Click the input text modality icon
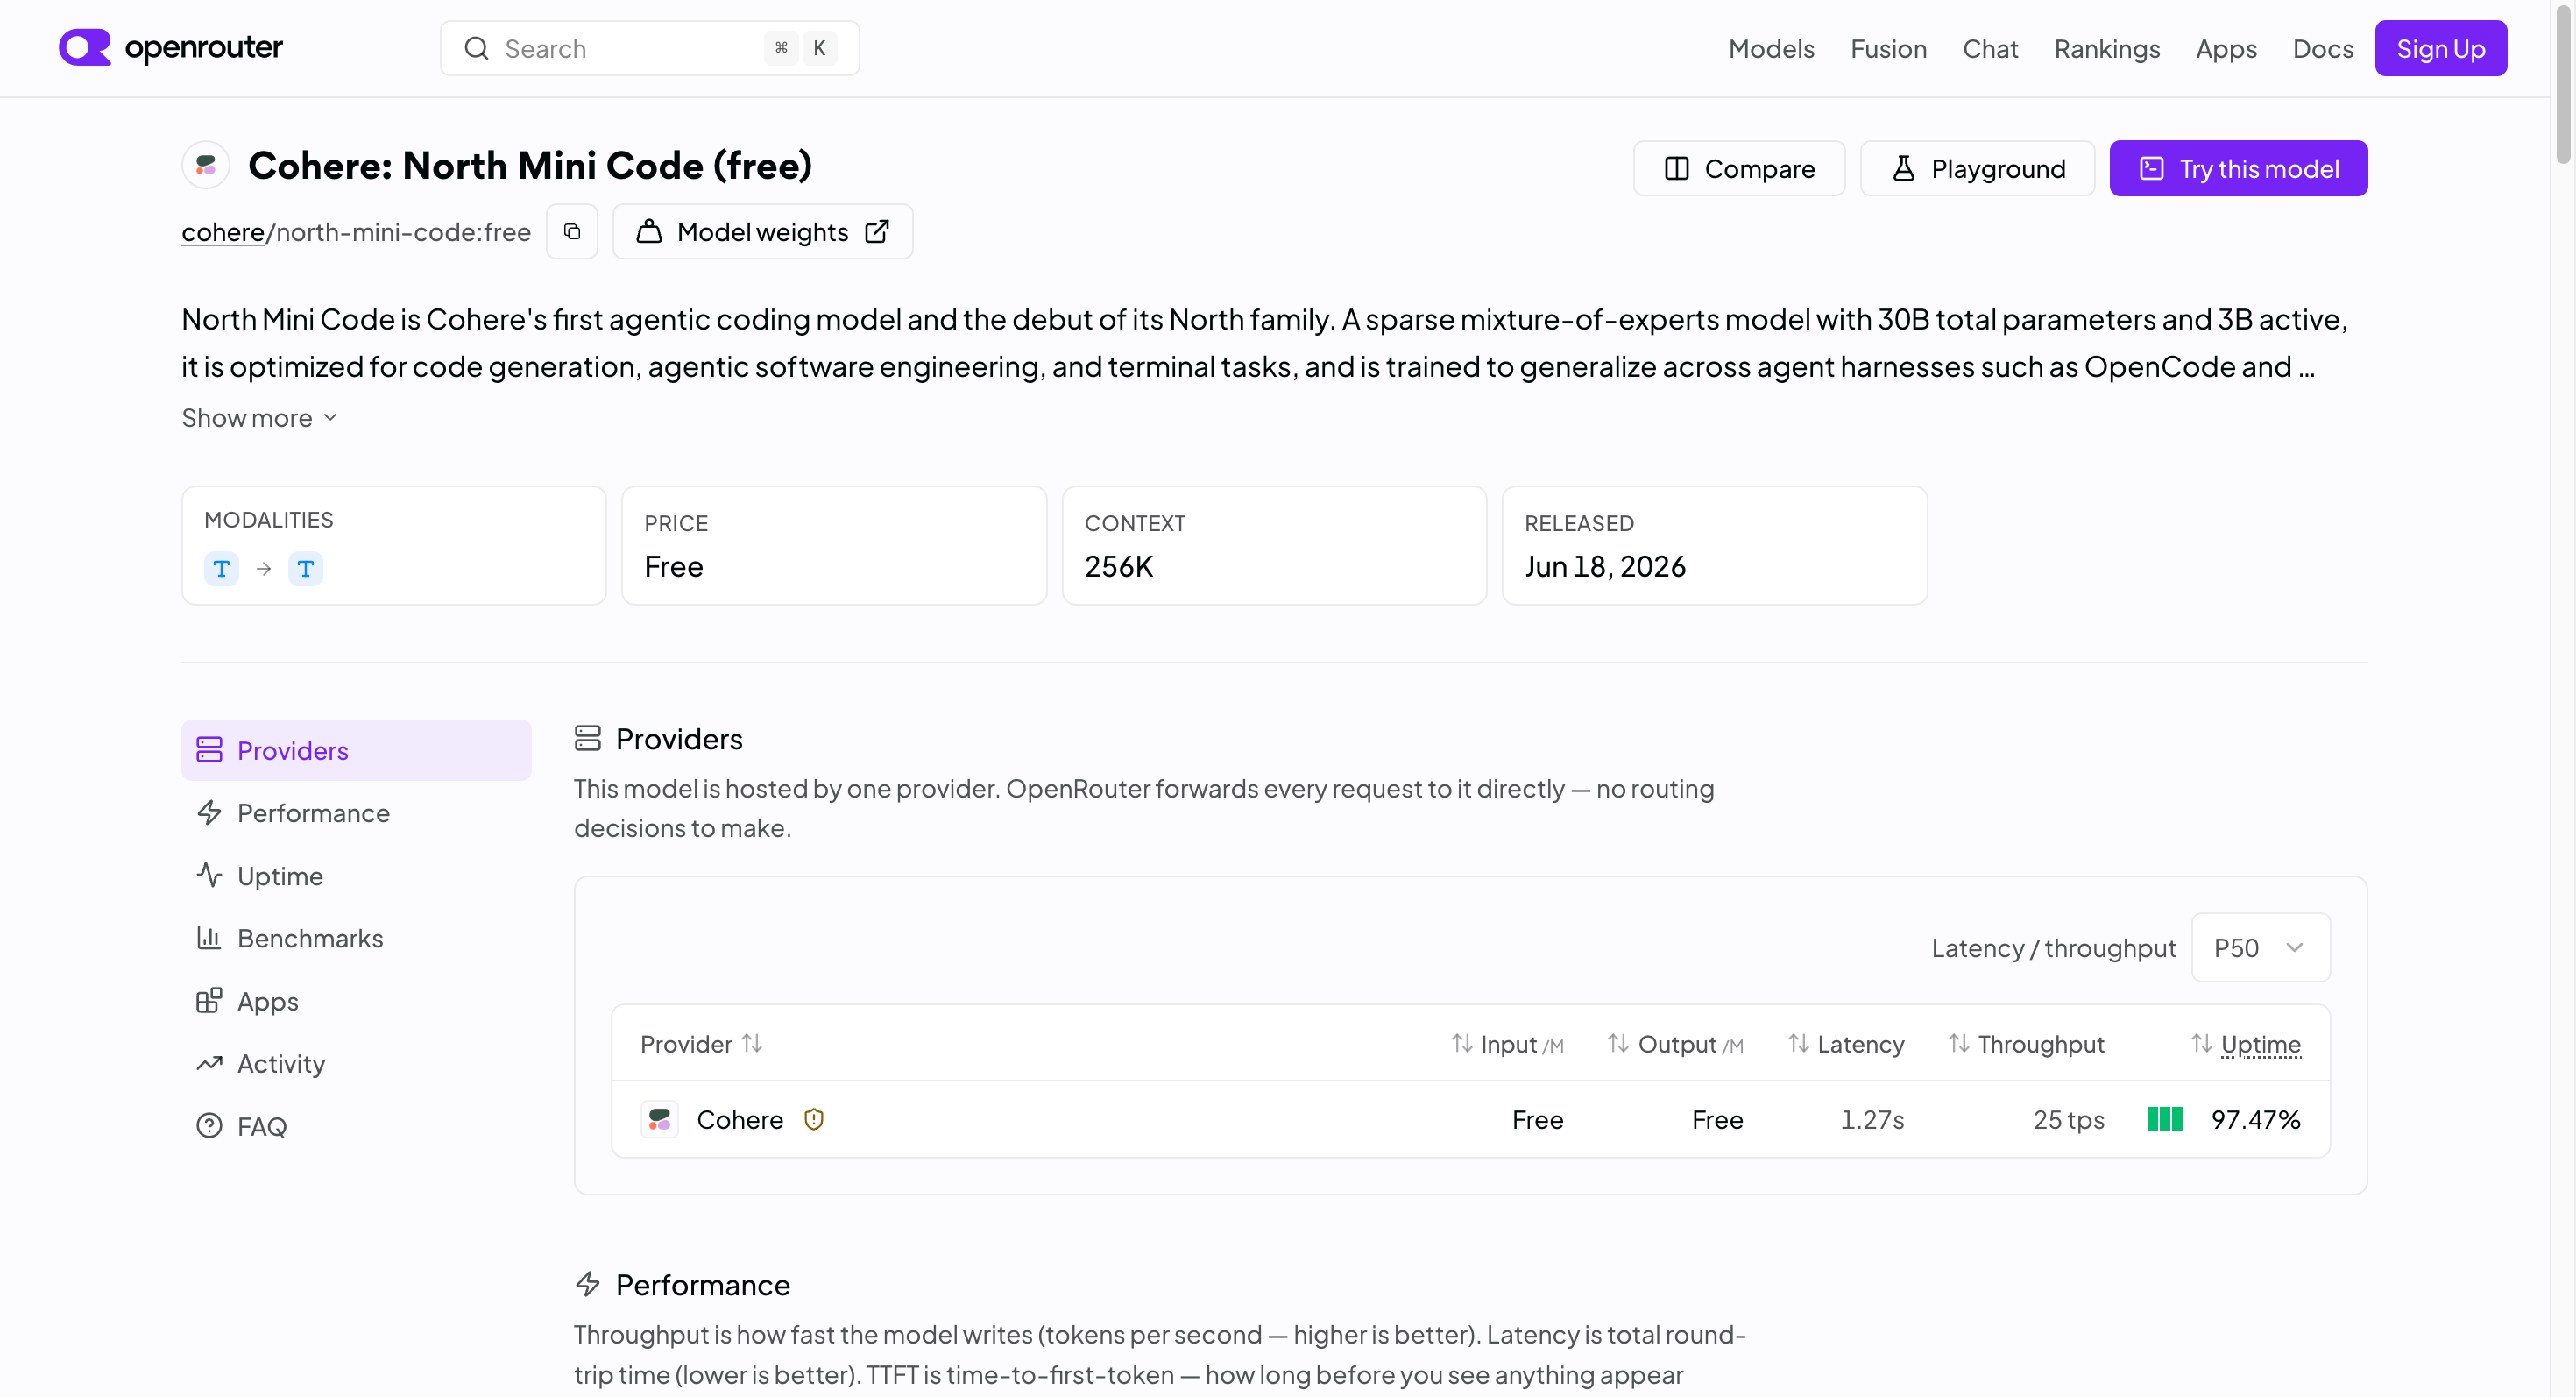 tap(222, 569)
